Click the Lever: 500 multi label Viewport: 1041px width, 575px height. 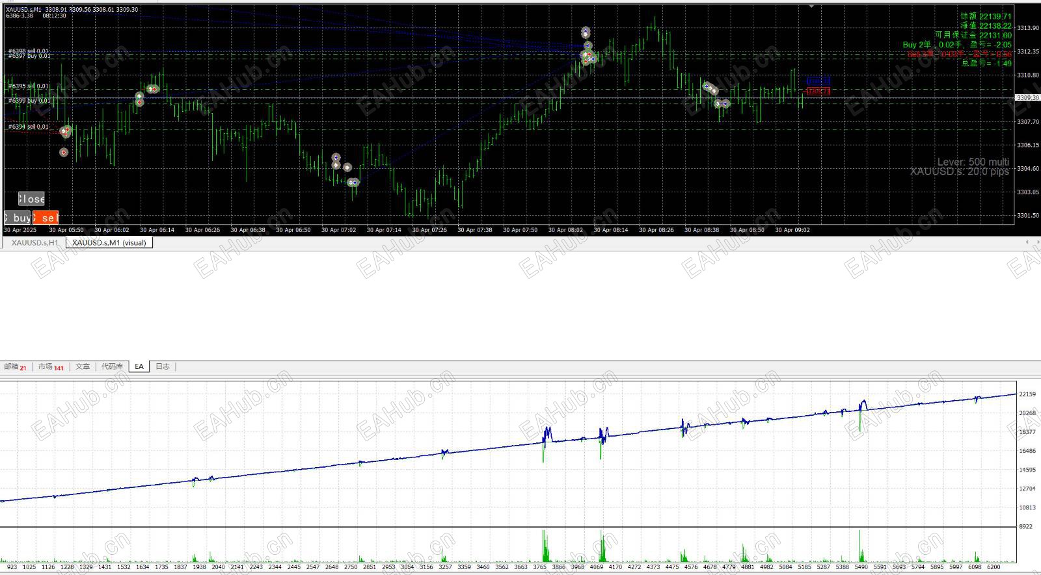[x=973, y=162]
